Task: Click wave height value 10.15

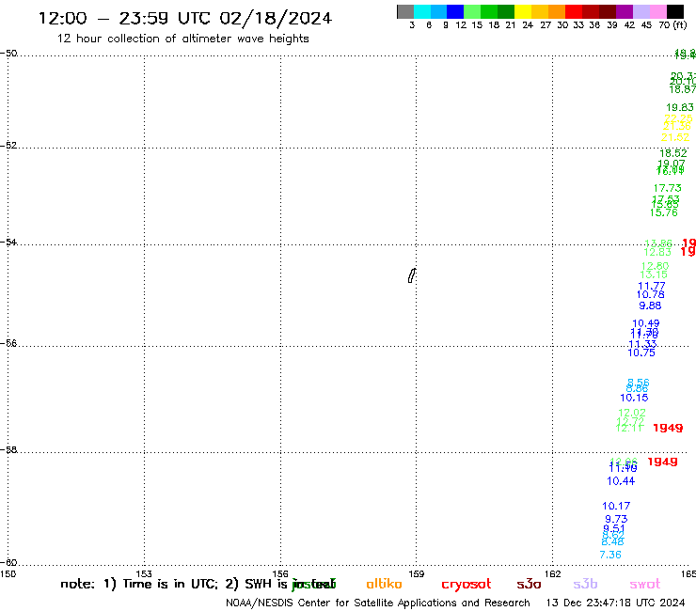Action: (x=634, y=398)
